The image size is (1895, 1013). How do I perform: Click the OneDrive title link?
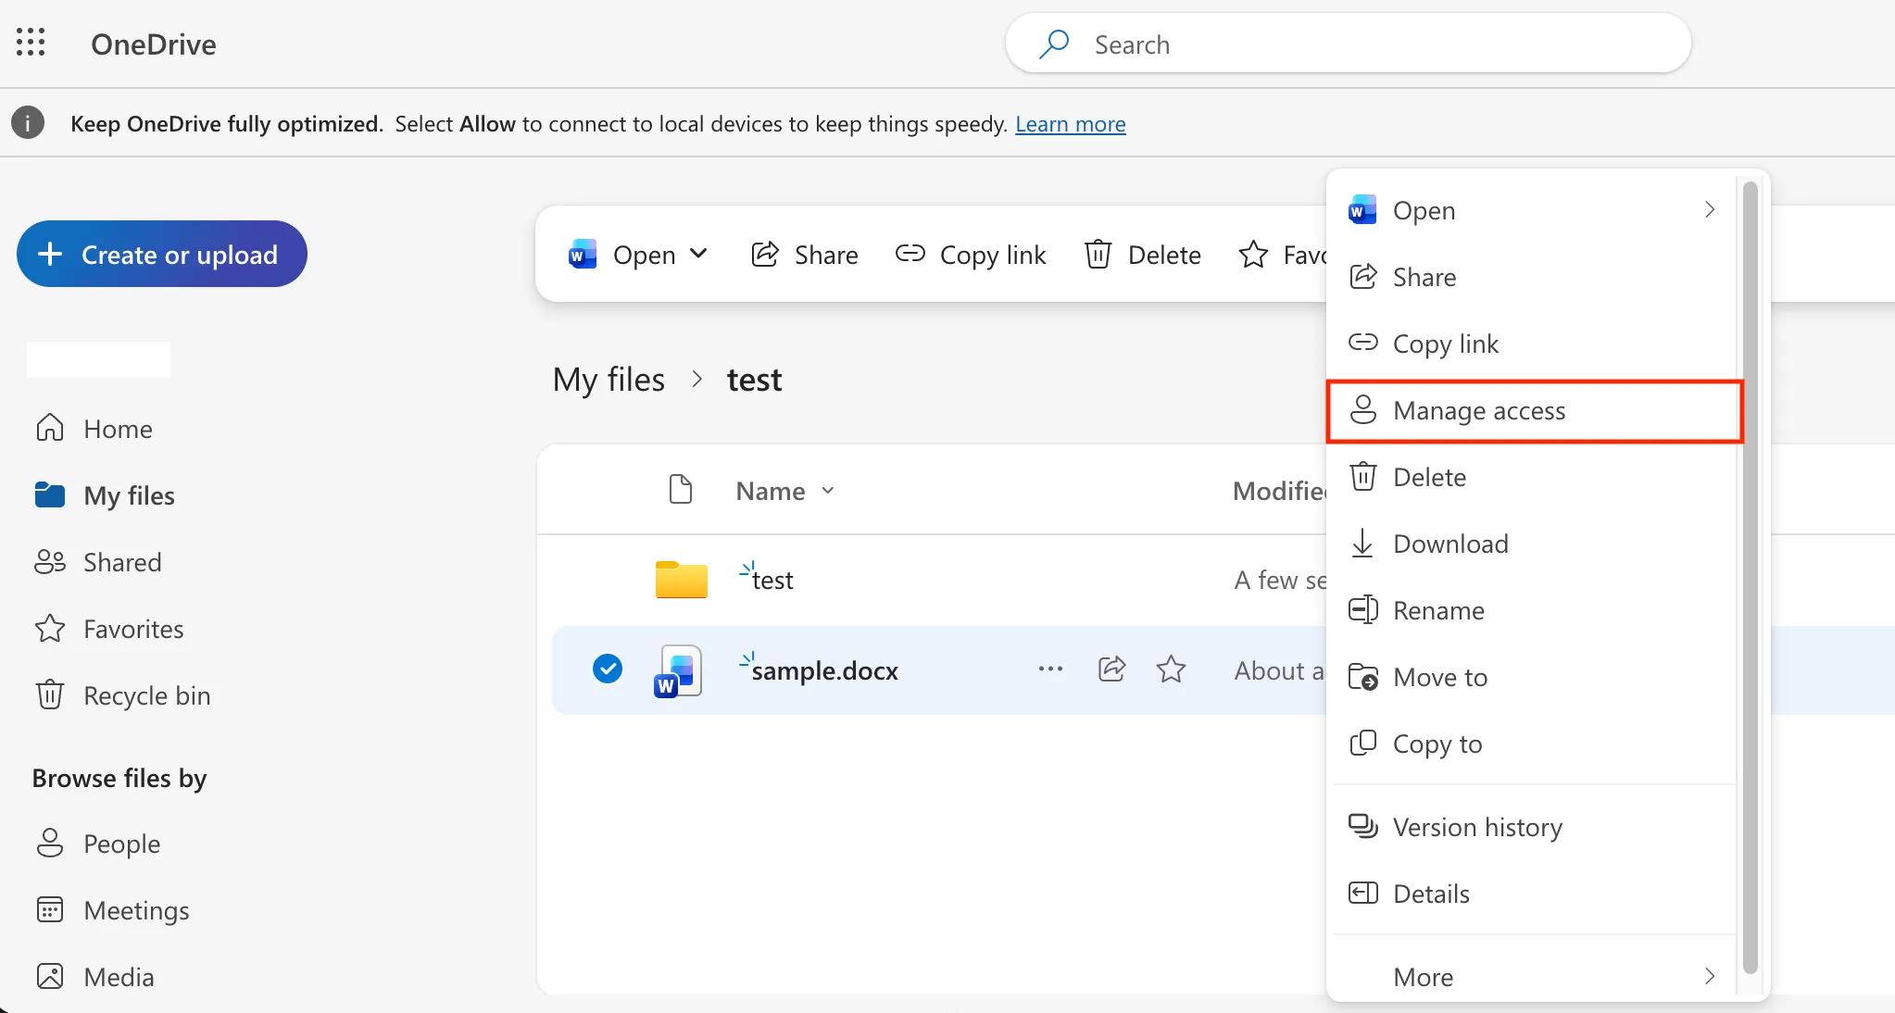pos(154,44)
